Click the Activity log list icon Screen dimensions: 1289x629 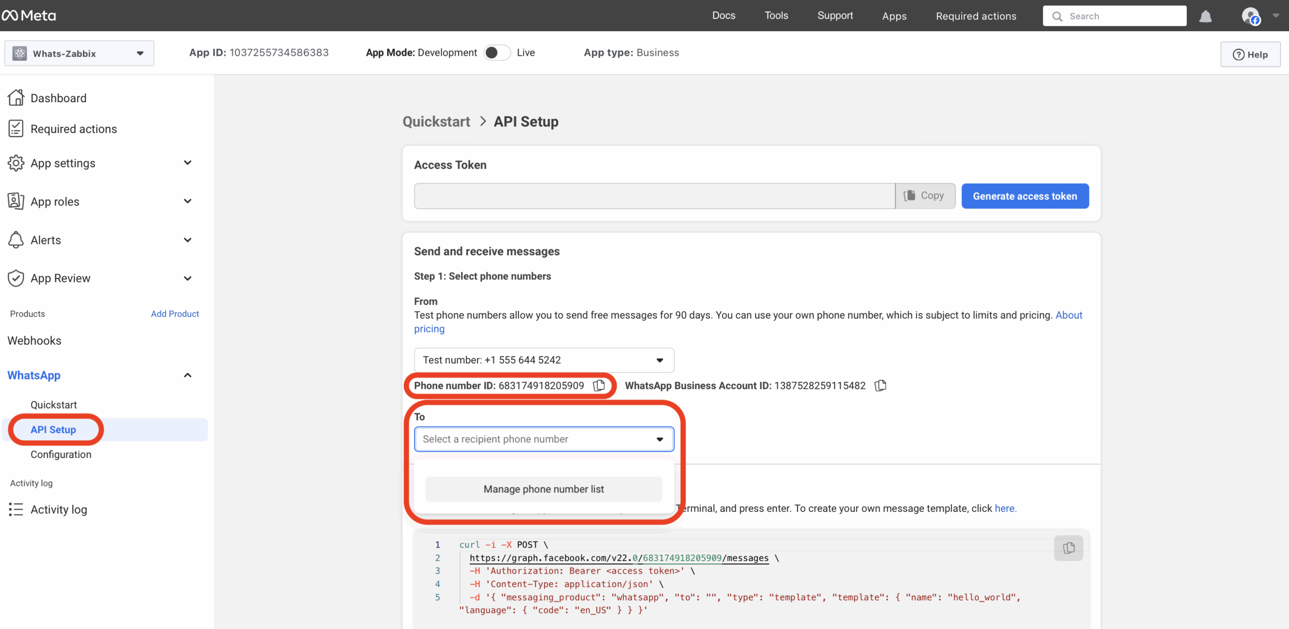(x=16, y=509)
